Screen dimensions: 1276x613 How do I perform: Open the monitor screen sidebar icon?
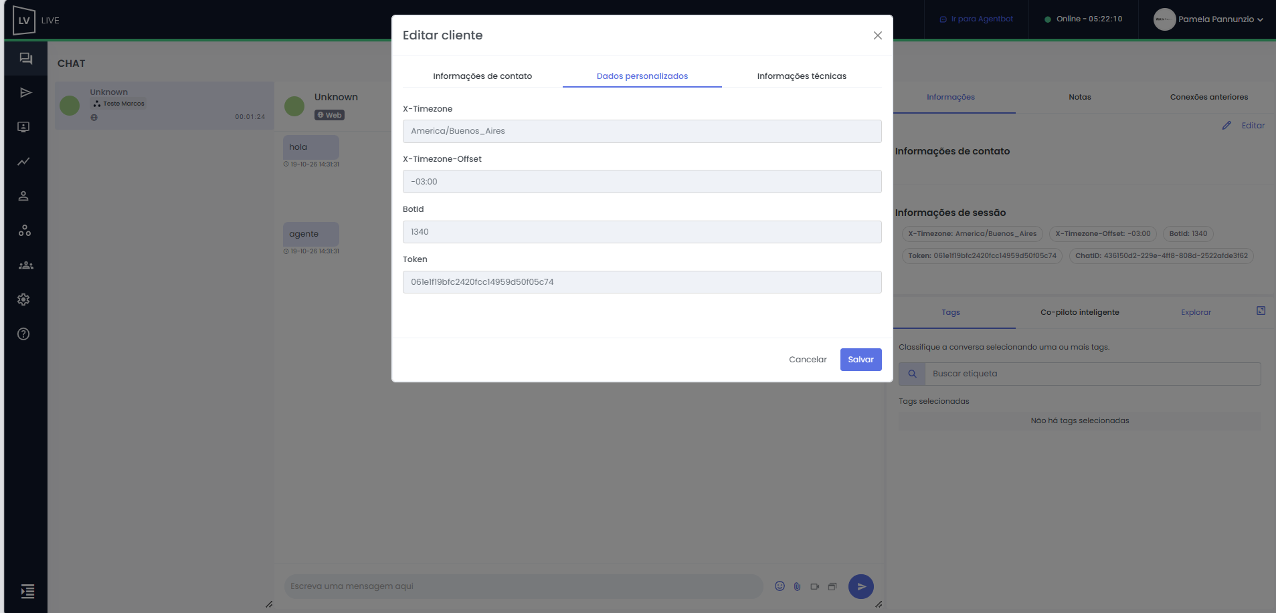tap(24, 127)
